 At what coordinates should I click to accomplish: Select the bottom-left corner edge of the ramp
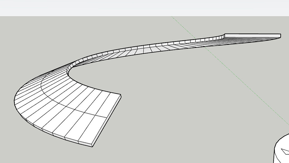(x=38, y=127)
